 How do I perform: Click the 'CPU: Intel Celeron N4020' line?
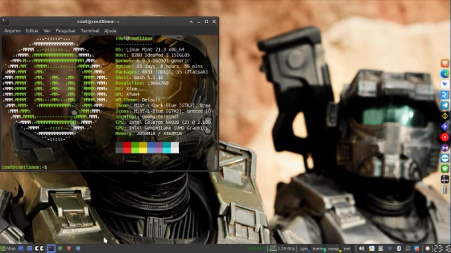point(163,123)
